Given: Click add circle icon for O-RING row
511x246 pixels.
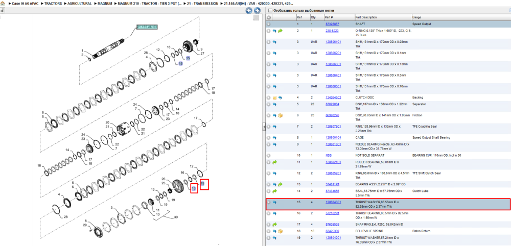Looking at the screenshot, I should [x=269, y=31].
